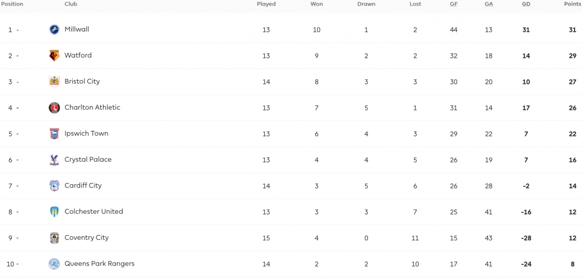The image size is (582, 280).
Task: Click the GD column header
Action: coord(526,4)
